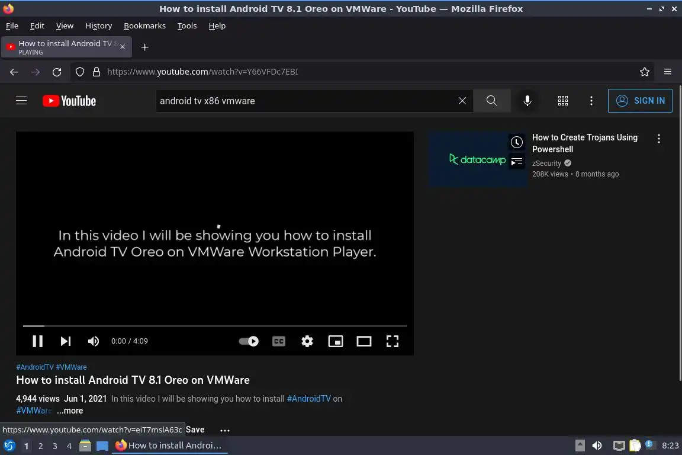Open the tray icon left of volume
Screen dimensions: 682x455
pyautogui.click(x=580, y=446)
